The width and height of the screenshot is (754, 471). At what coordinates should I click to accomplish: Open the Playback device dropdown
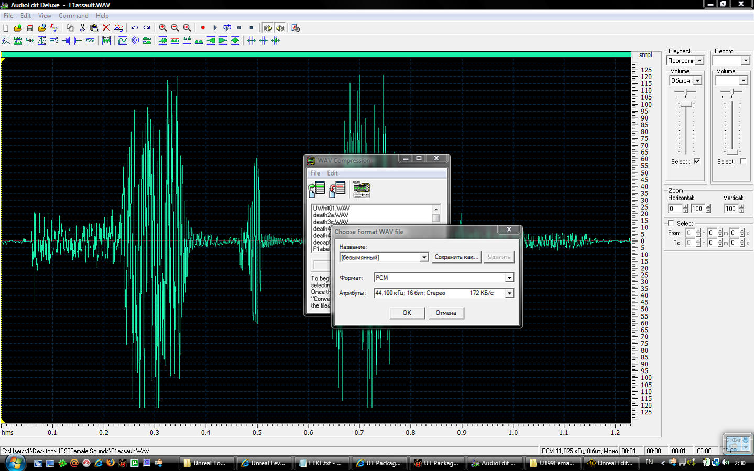[700, 61]
